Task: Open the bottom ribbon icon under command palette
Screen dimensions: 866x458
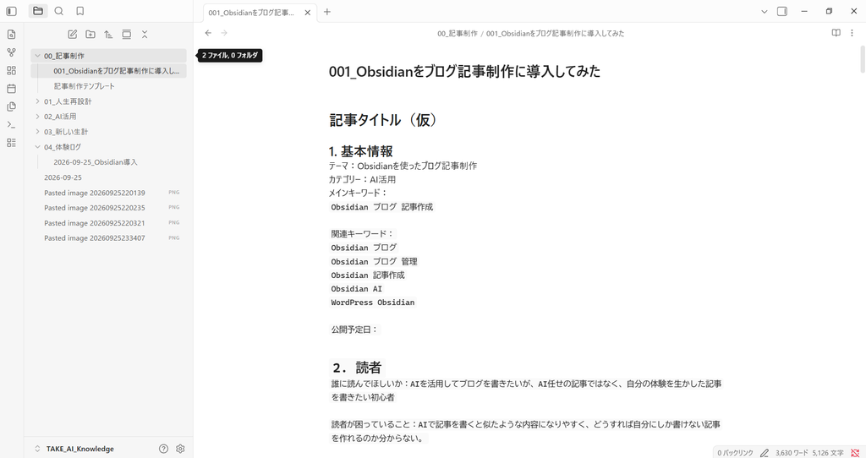Action: click(x=11, y=143)
